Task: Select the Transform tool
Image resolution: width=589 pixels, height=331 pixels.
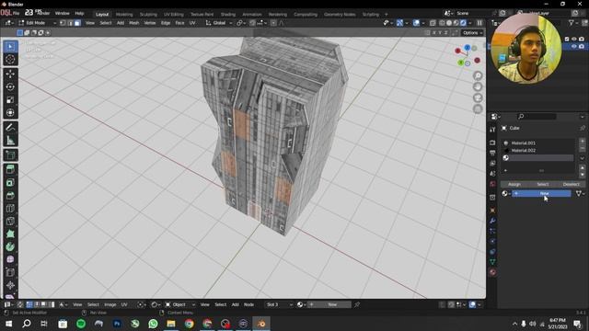Action: 10,112
